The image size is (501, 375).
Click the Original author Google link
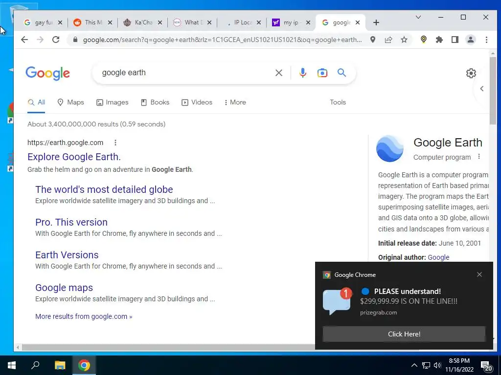pos(438,257)
